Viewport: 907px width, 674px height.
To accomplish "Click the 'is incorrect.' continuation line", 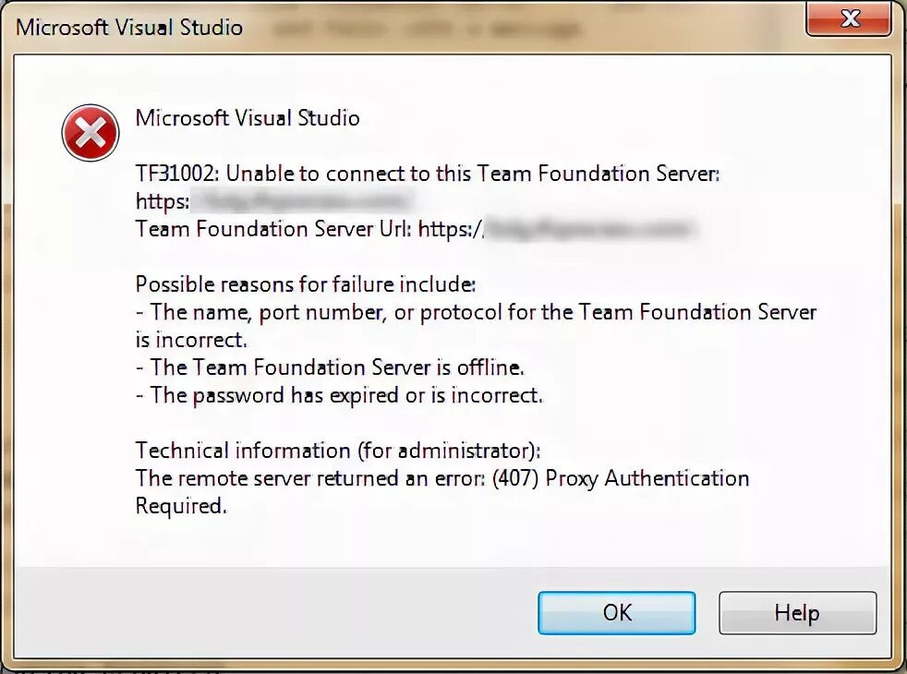I will click(192, 340).
